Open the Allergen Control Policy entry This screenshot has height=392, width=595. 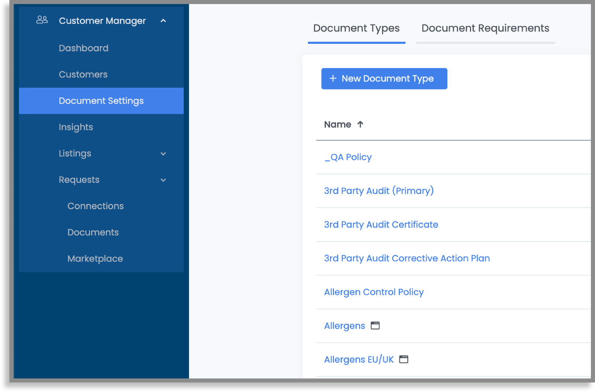(374, 292)
